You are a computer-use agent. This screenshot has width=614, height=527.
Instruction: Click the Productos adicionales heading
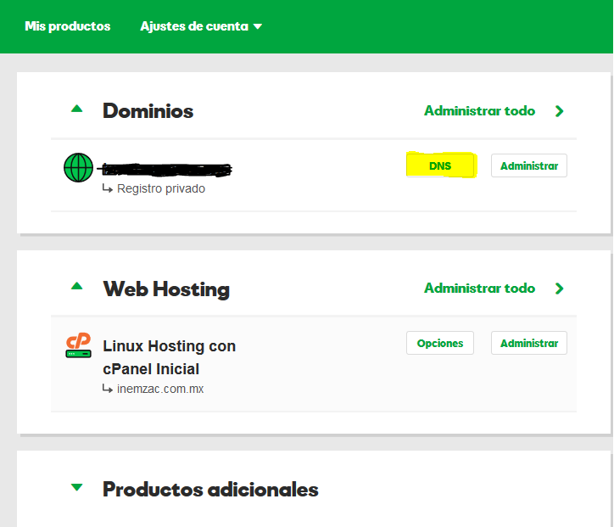point(210,490)
